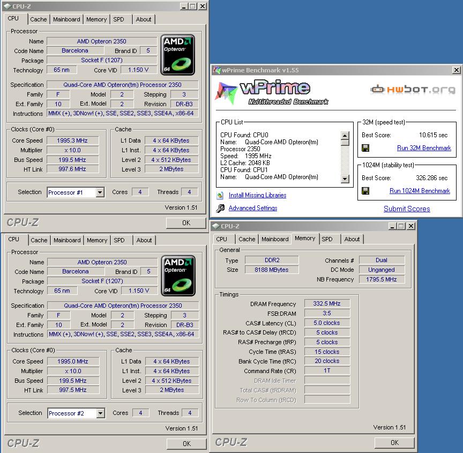The height and width of the screenshot is (453, 463).
Task: Click the FSB:DRAM ratio value 3:5
Action: click(327, 313)
